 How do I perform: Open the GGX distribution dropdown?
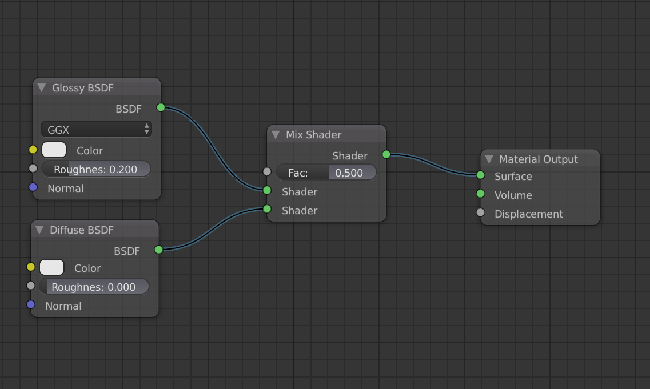[96, 129]
